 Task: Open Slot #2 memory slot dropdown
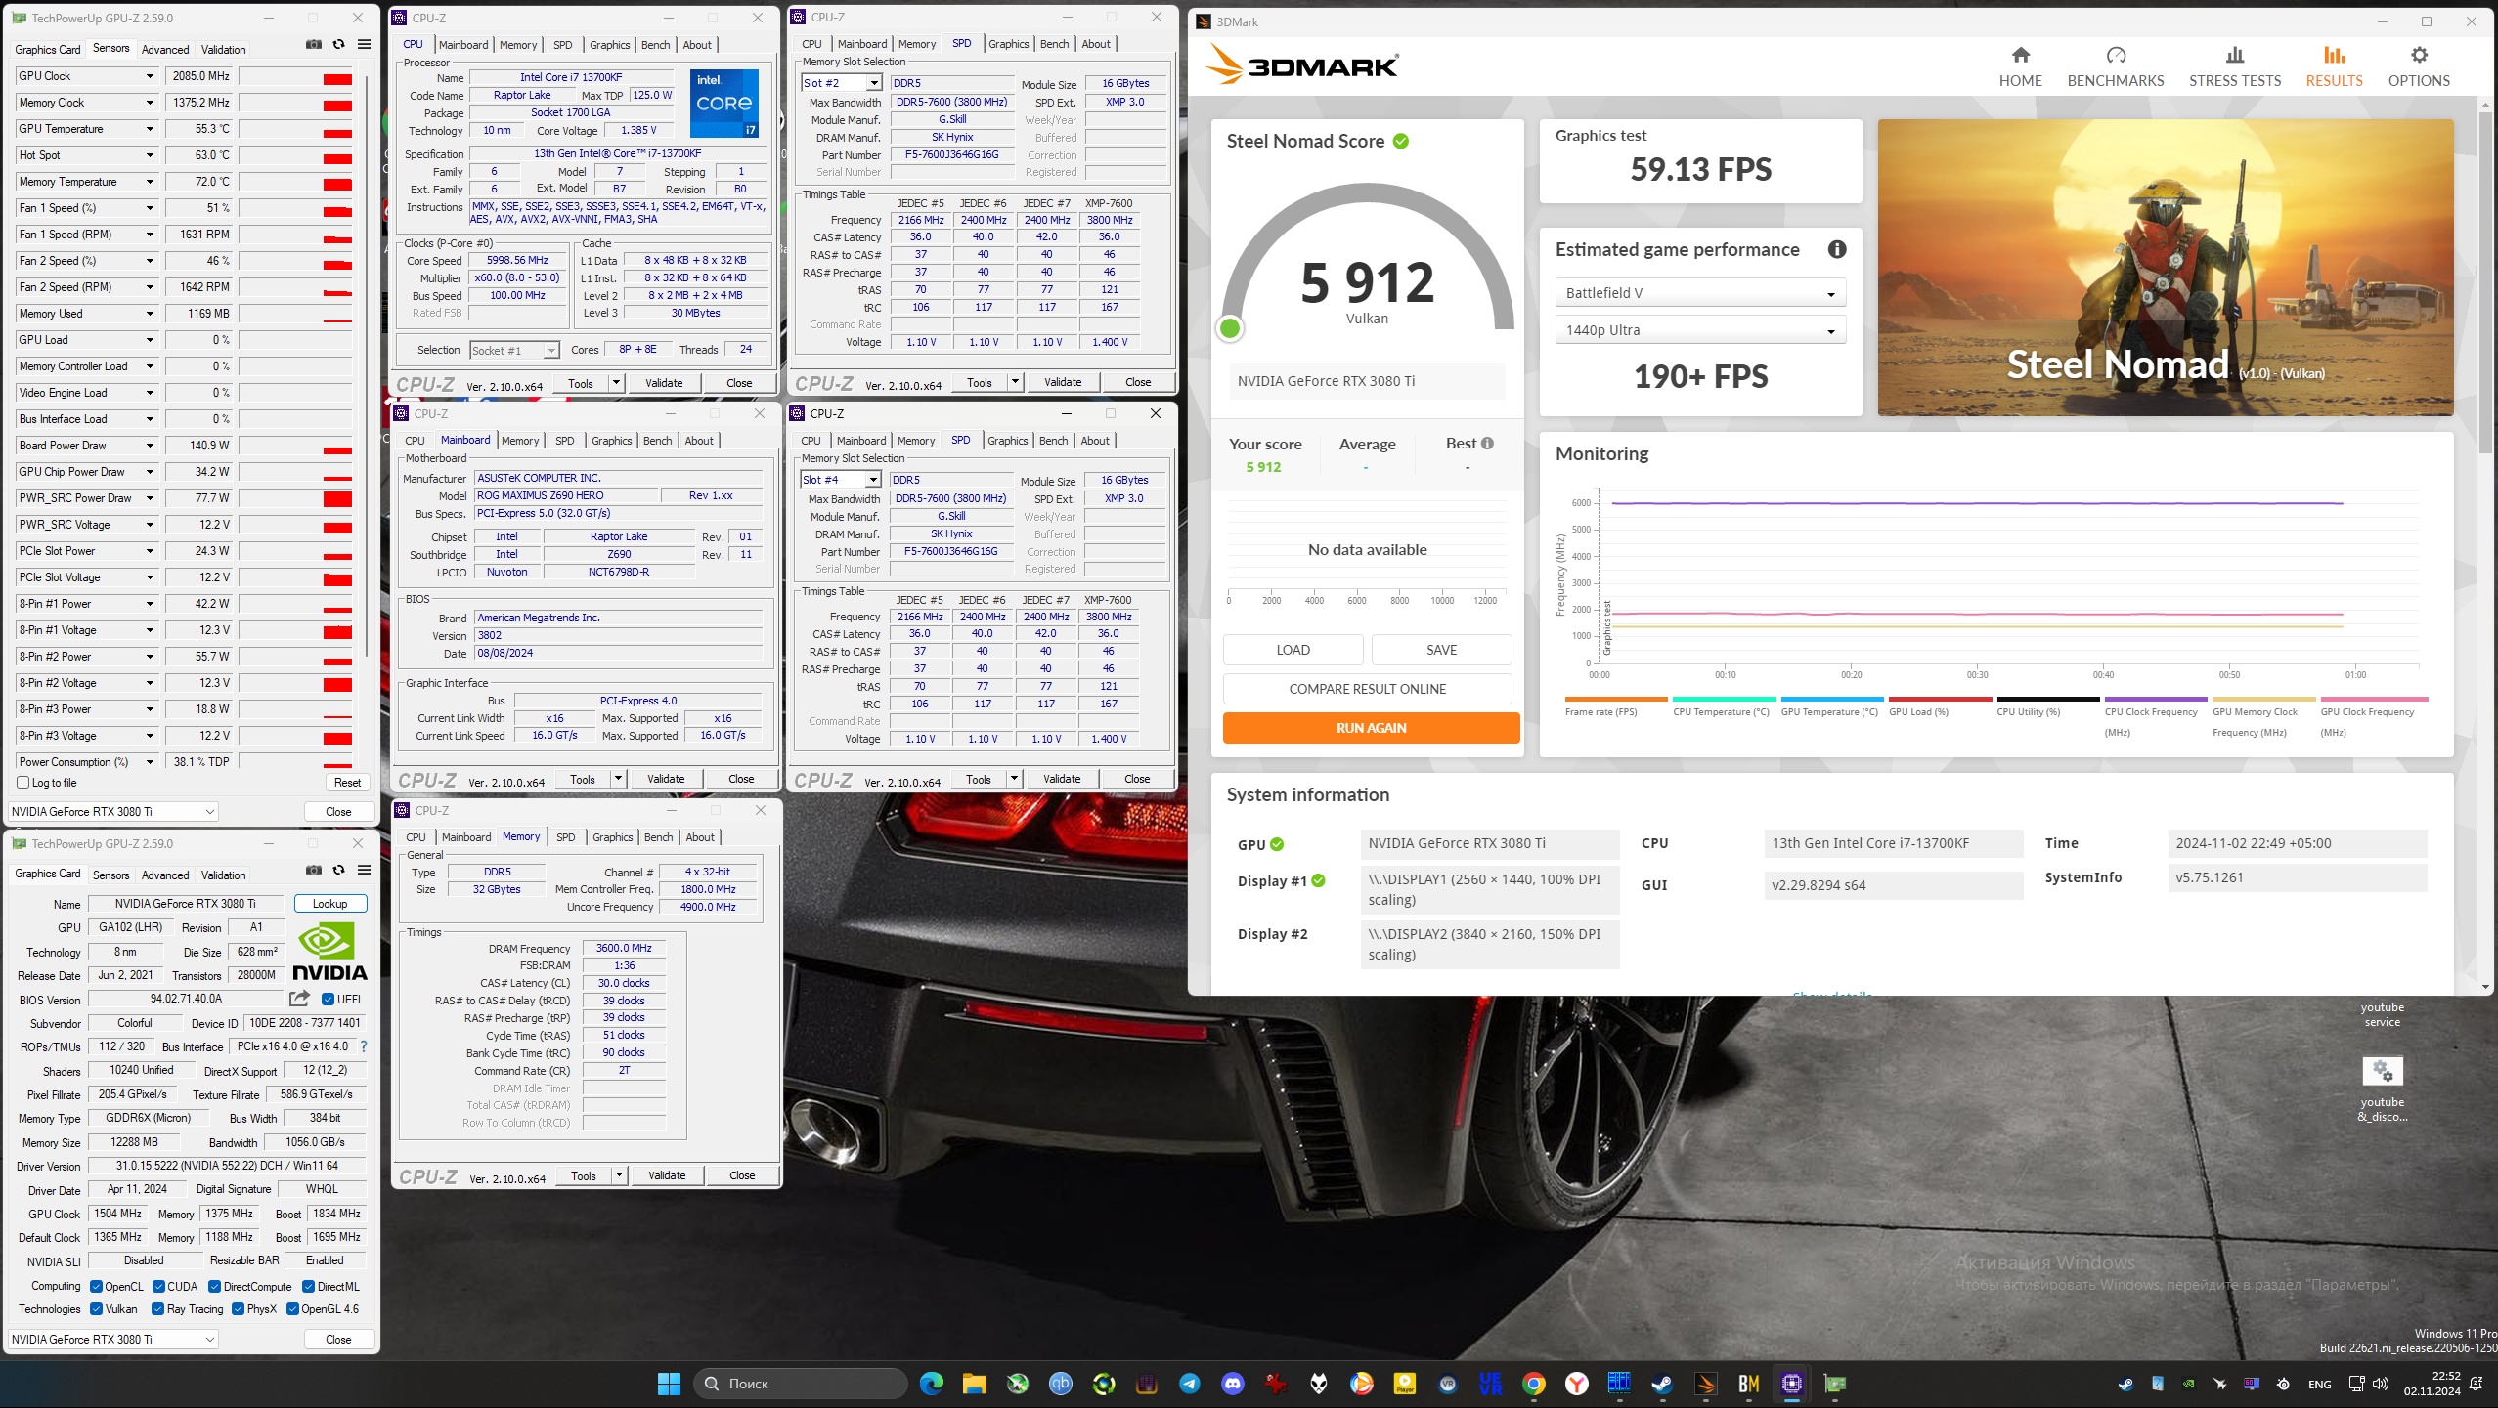tap(841, 83)
